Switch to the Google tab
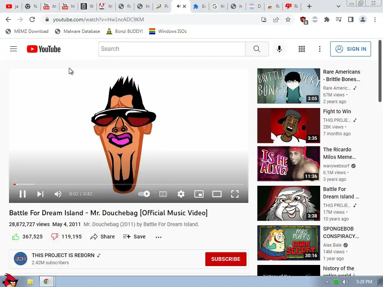 [218, 6]
